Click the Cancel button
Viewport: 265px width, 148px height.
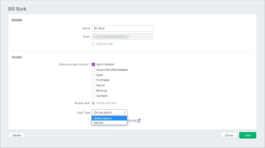(229, 135)
